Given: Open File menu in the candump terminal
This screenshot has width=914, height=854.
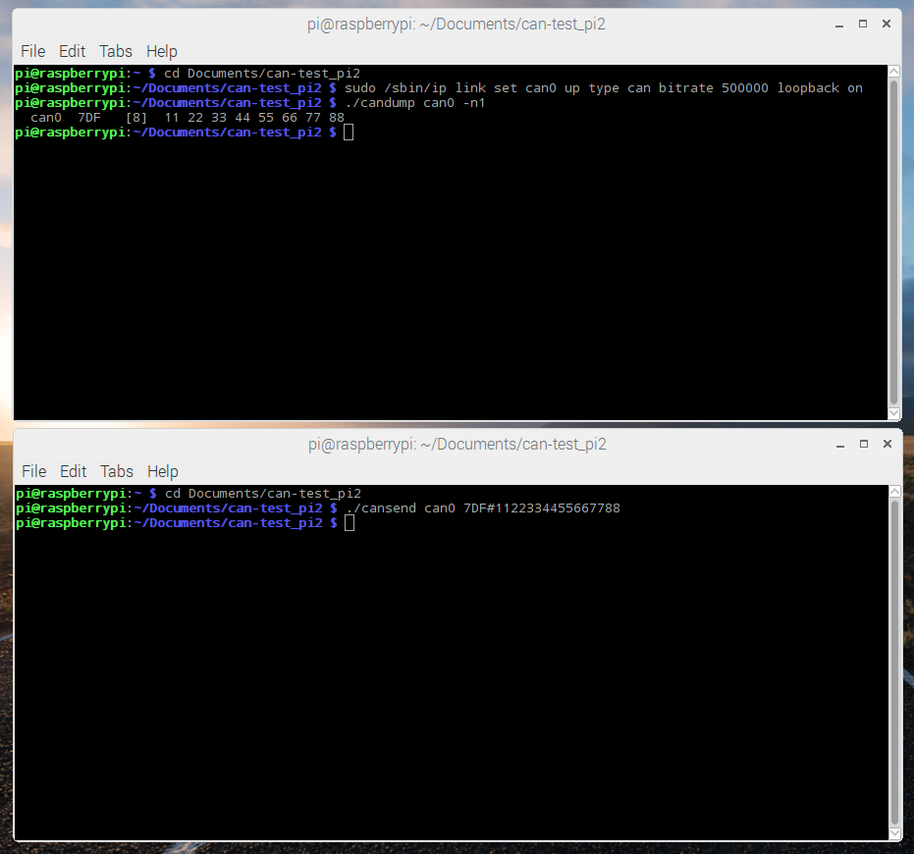Looking at the screenshot, I should point(32,51).
